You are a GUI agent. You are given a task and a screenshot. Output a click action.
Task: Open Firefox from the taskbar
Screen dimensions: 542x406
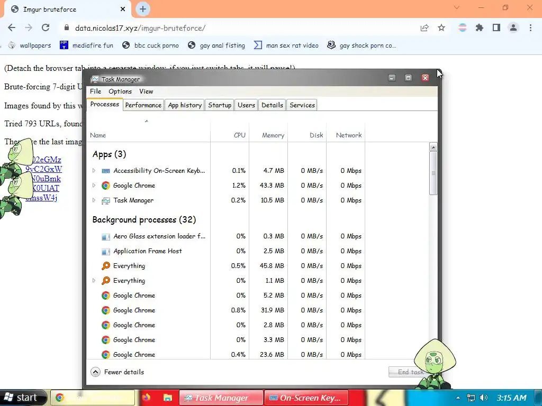tap(146, 398)
